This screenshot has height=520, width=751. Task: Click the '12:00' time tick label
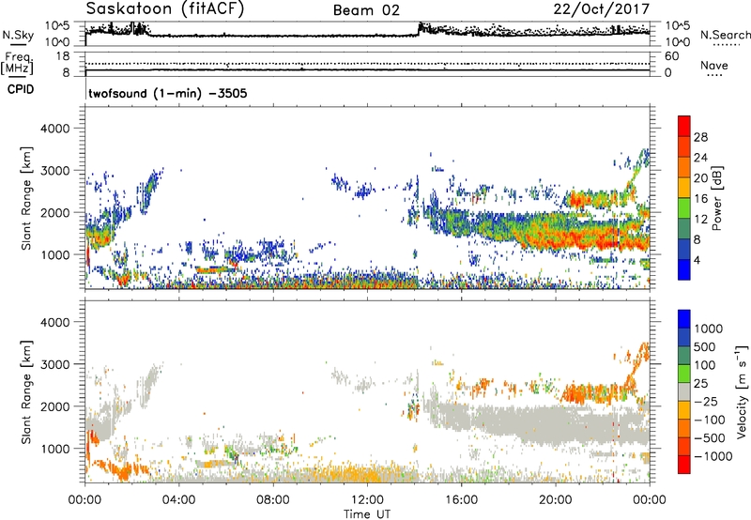tap(367, 500)
